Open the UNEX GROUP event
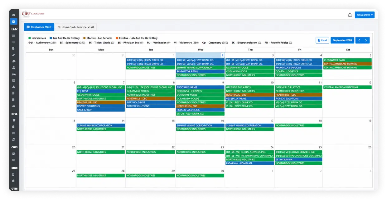The width and height of the screenshot is (387, 200). [x=101, y=110]
